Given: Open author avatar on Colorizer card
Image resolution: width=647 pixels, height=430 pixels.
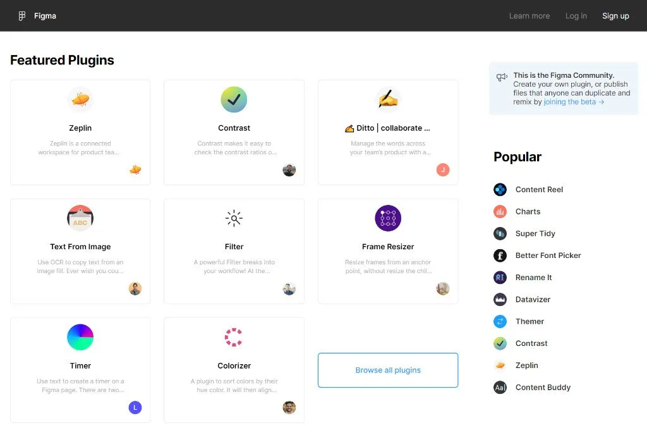Looking at the screenshot, I should point(289,408).
